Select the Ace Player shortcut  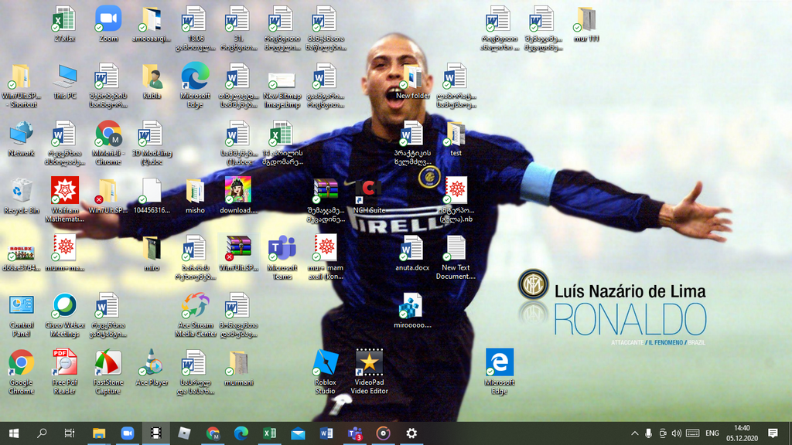[x=152, y=369]
